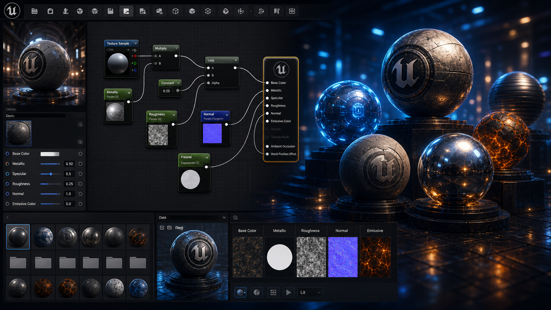This screenshot has height=310, width=551.
Task: Click the align panels toolbar icon
Action: 276,11
